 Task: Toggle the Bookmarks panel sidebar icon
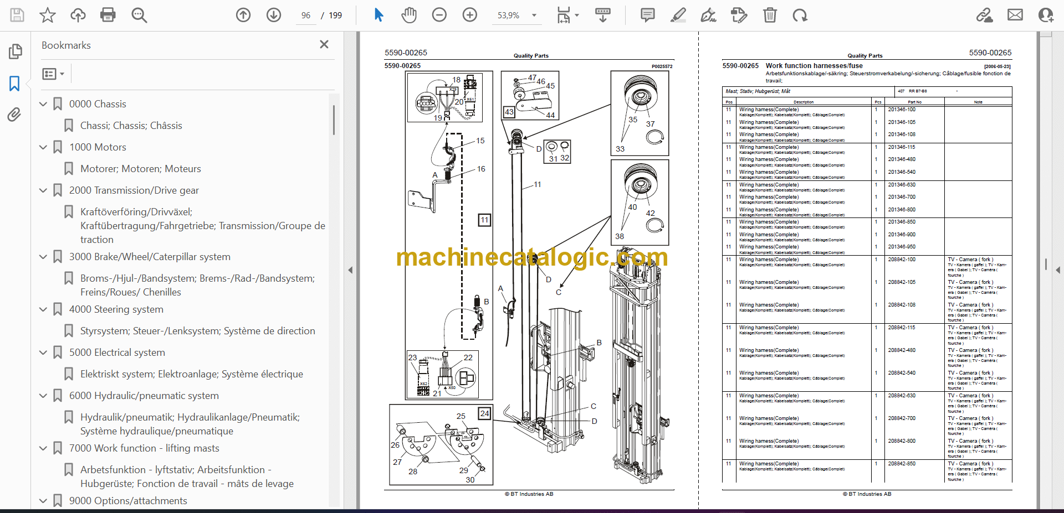coord(15,84)
